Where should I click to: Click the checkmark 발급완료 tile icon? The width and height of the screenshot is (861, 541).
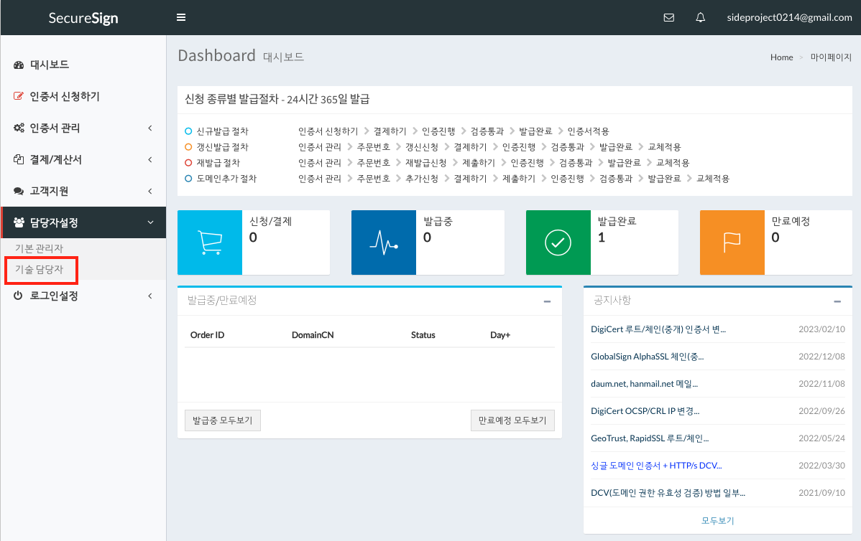point(558,243)
